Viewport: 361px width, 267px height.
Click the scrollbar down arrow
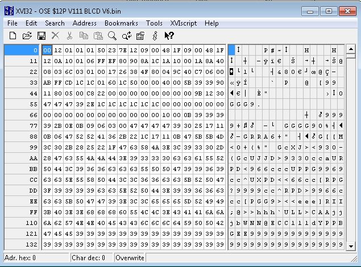(351, 246)
